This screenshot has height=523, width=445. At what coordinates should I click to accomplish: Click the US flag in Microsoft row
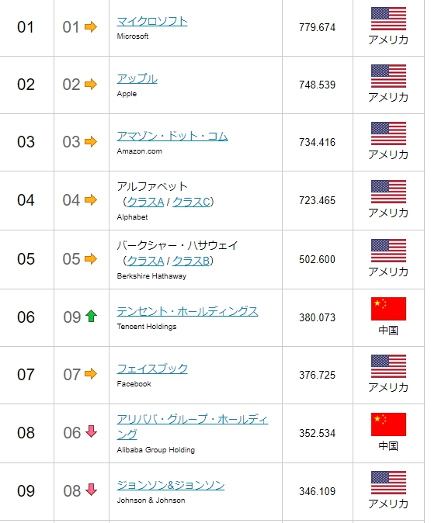(388, 19)
